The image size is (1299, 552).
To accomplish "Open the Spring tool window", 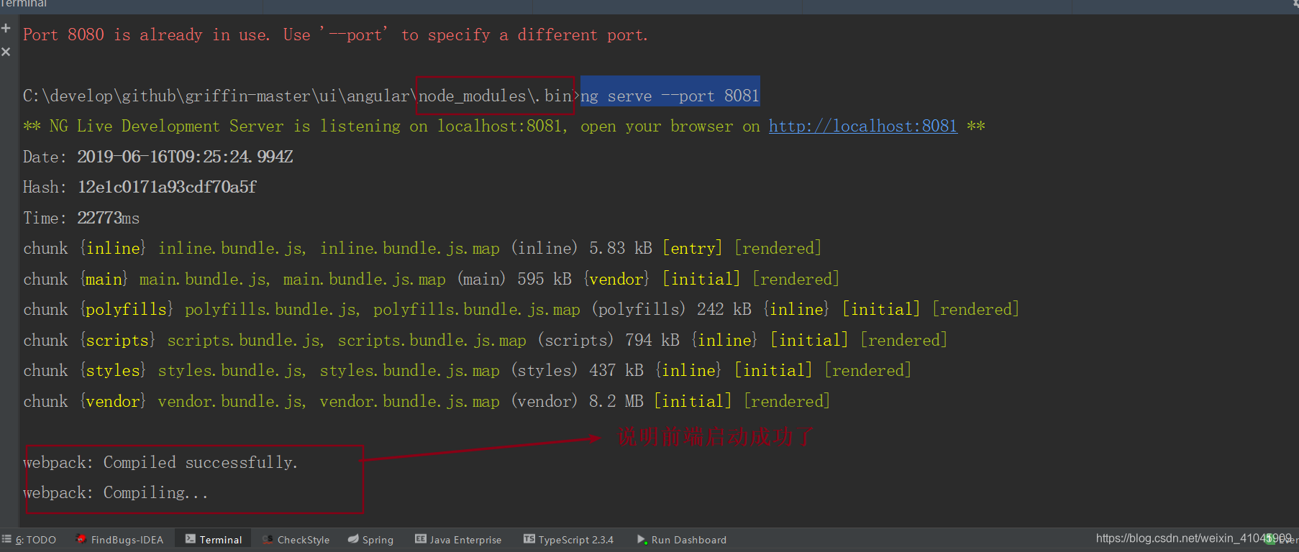I will pos(370,540).
